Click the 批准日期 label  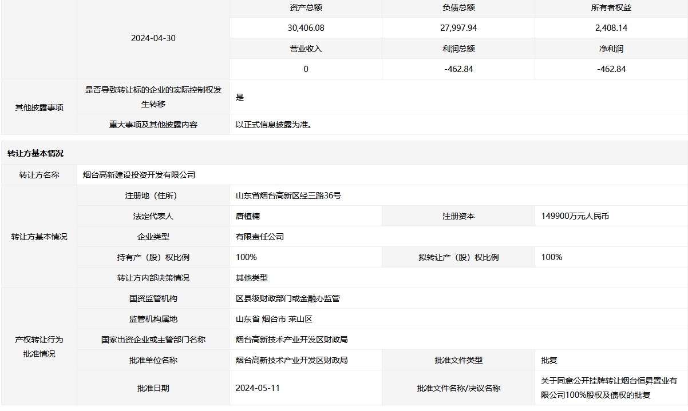click(x=153, y=388)
